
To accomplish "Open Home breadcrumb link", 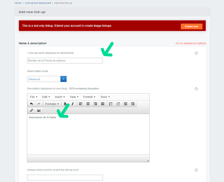I will pos(18,3).
